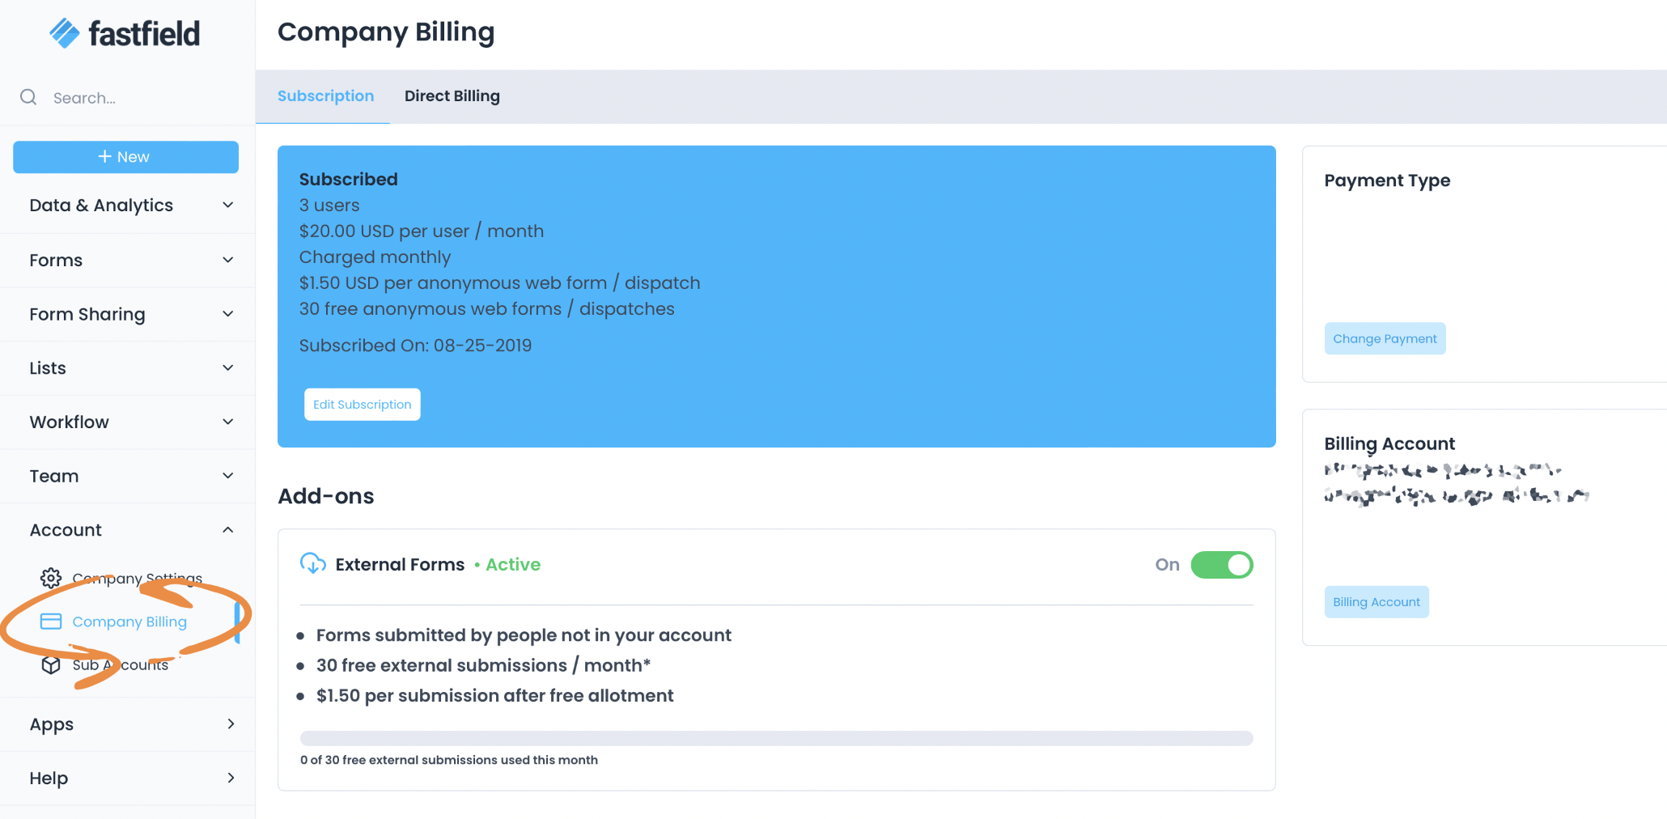Select the Sub Accounts cube icon
The image size is (1667, 819).
coord(50,664)
